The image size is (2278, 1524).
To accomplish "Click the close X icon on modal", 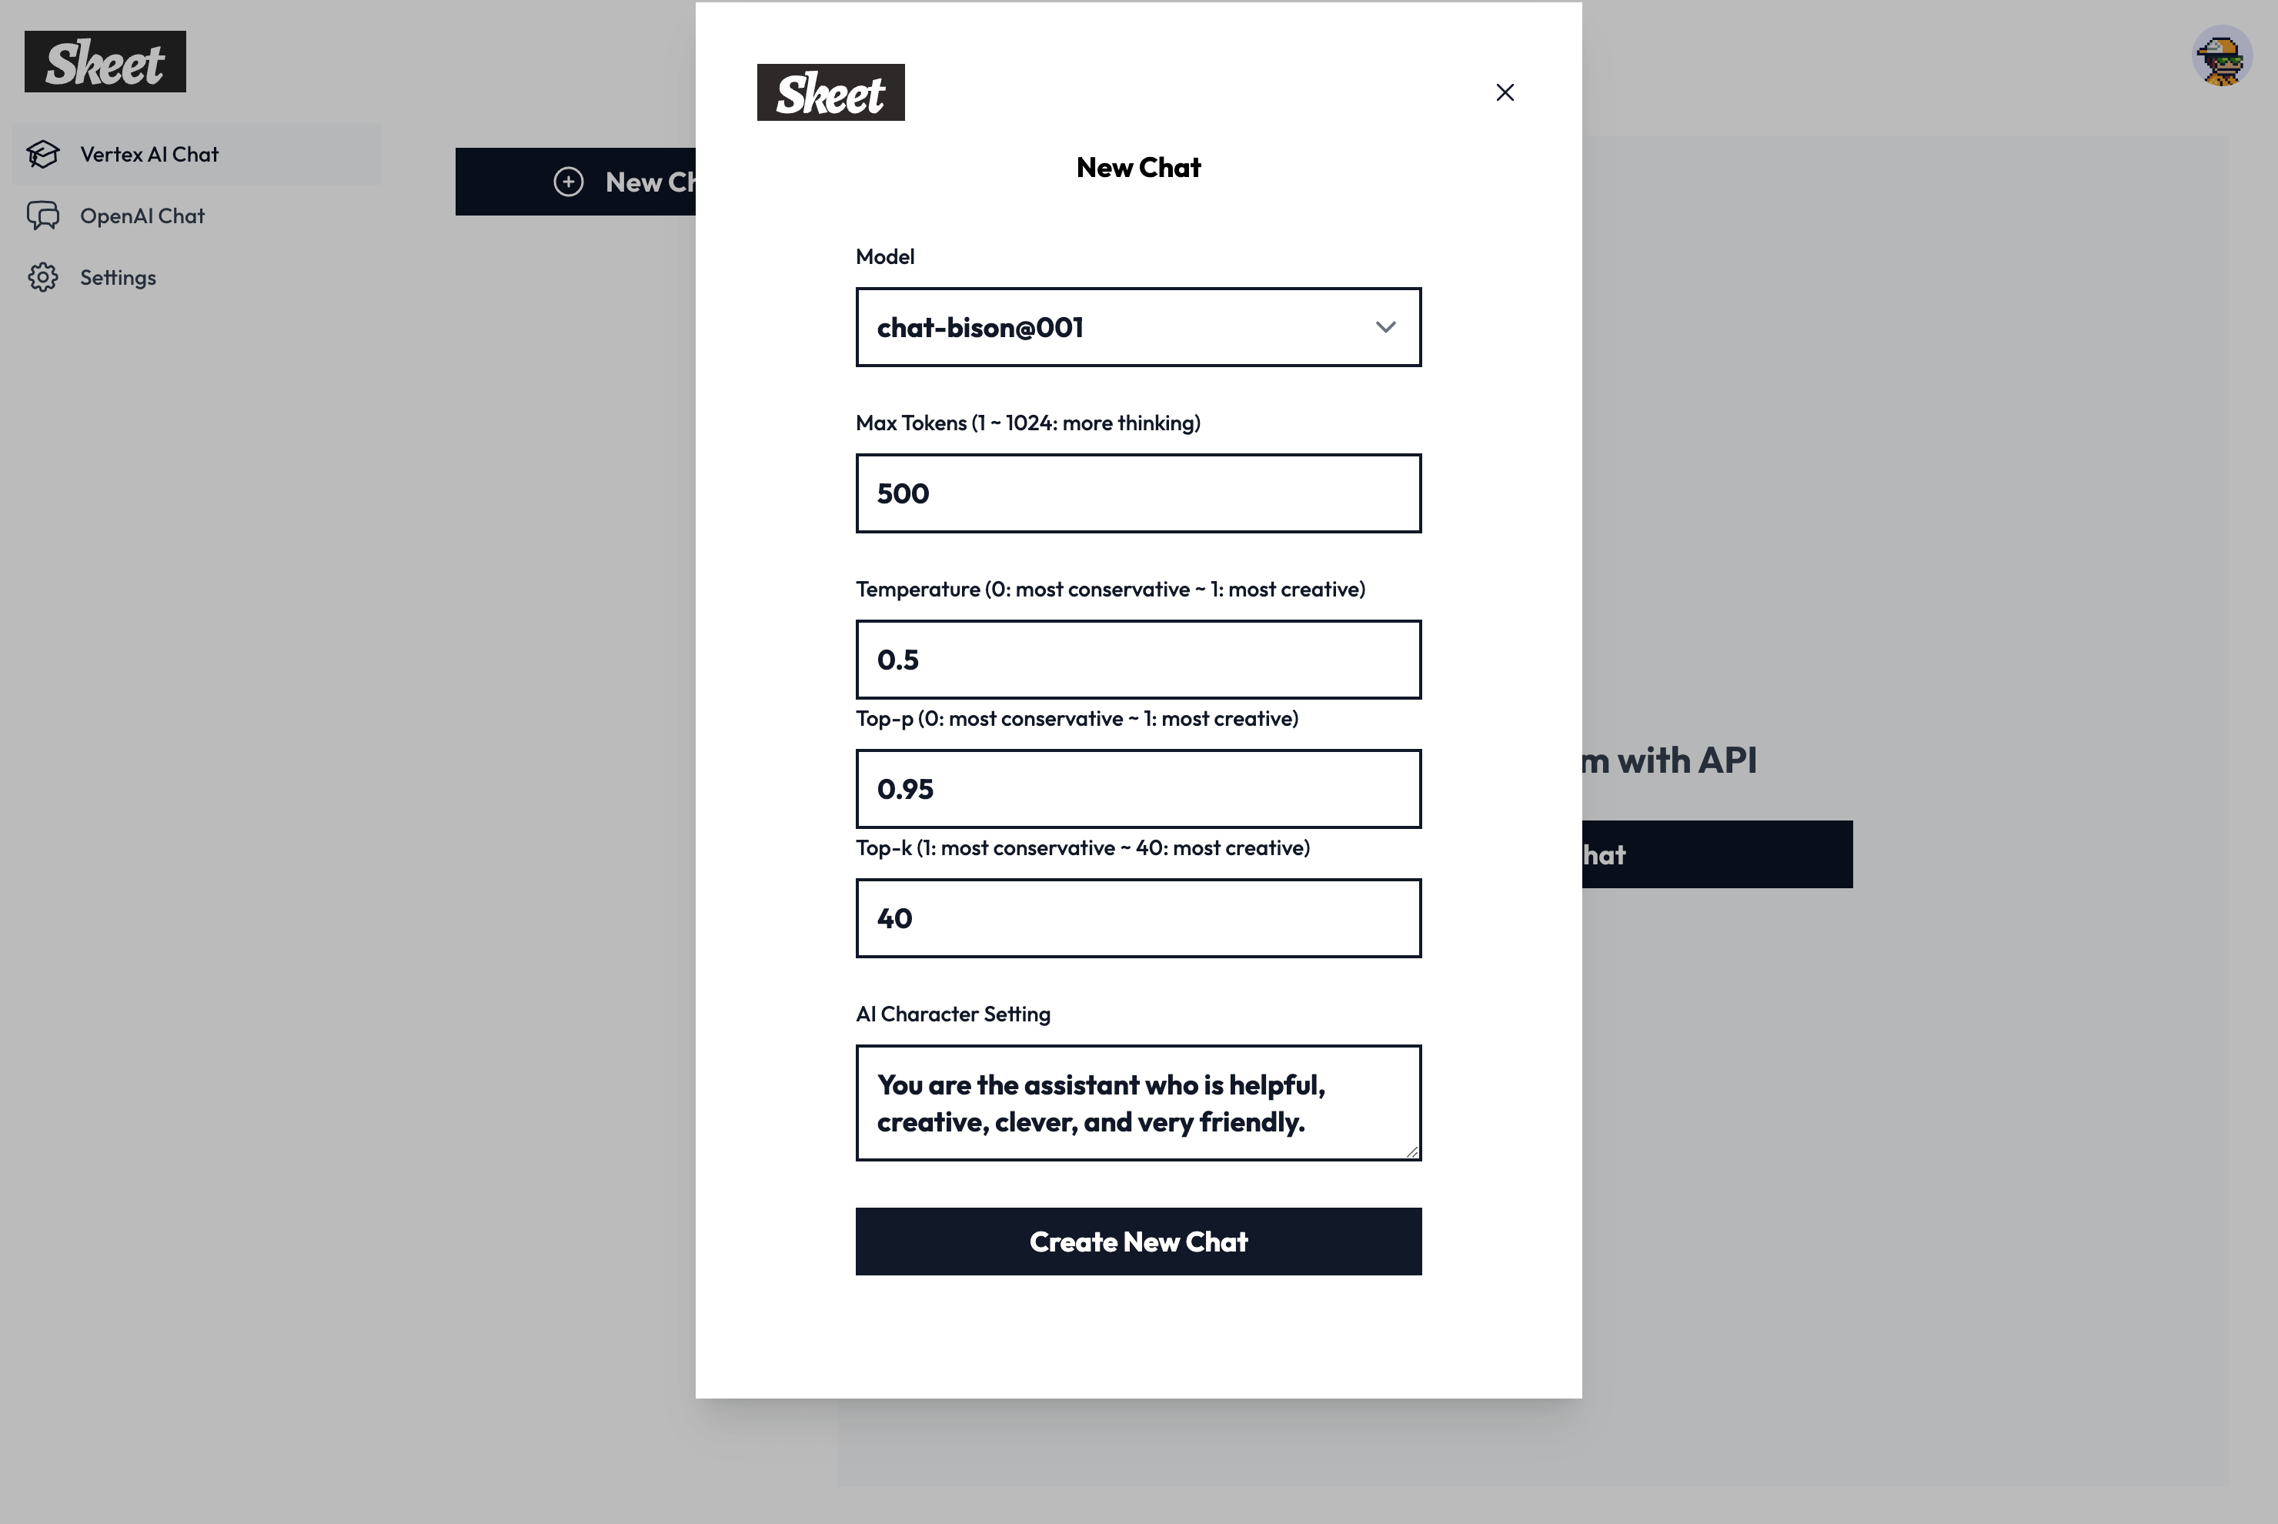I will 1505,92.
